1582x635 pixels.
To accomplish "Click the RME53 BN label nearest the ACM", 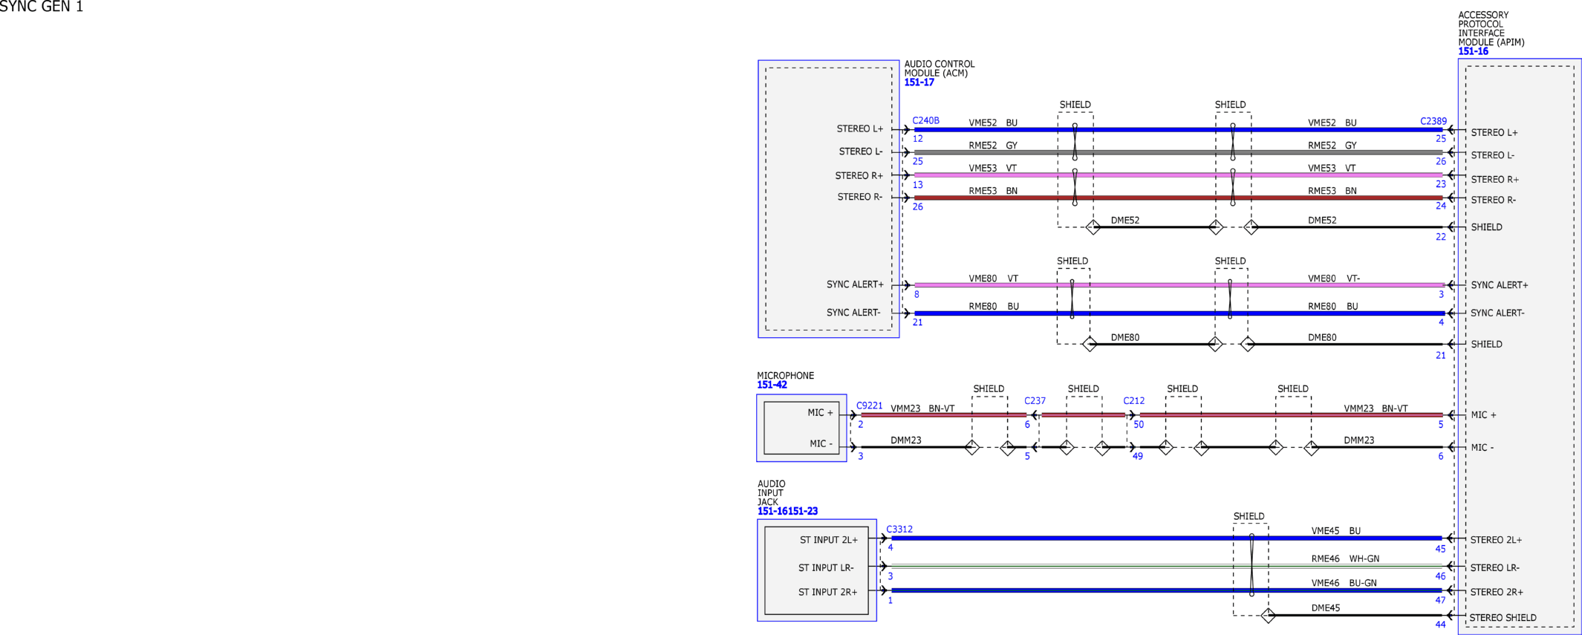I will click(x=993, y=191).
